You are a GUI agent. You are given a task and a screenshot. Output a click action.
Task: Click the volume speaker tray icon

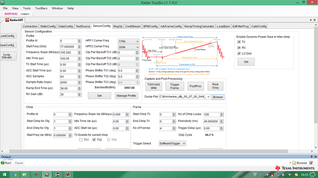pos(284,175)
